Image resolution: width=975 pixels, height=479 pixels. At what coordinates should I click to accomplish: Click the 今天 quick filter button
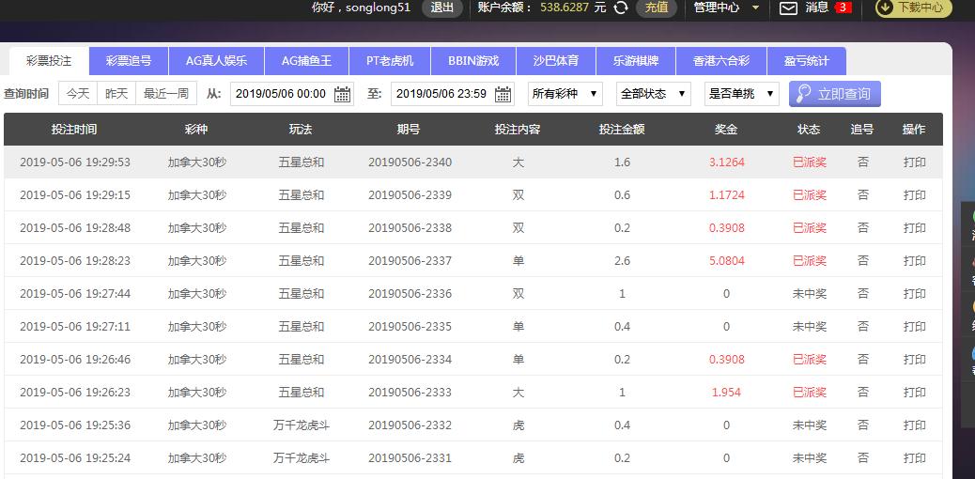78,94
